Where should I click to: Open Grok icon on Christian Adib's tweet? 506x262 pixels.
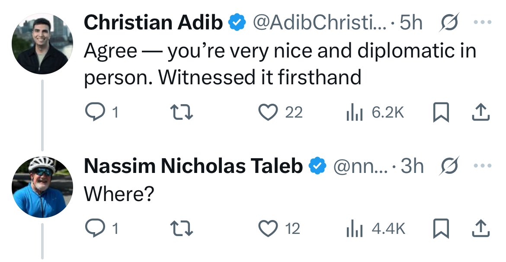tap(449, 22)
